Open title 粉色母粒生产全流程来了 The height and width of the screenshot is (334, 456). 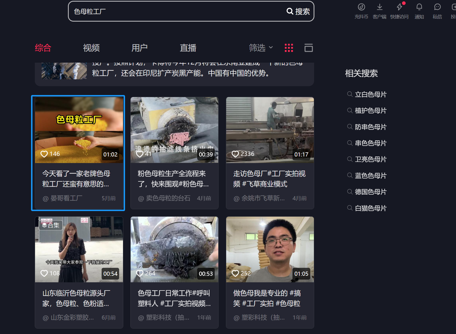173,179
